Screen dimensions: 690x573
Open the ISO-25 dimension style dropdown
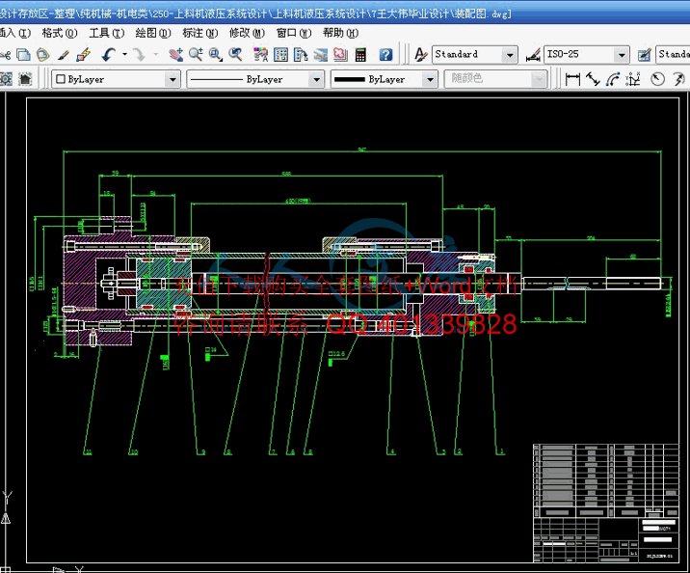pyautogui.click(x=622, y=55)
